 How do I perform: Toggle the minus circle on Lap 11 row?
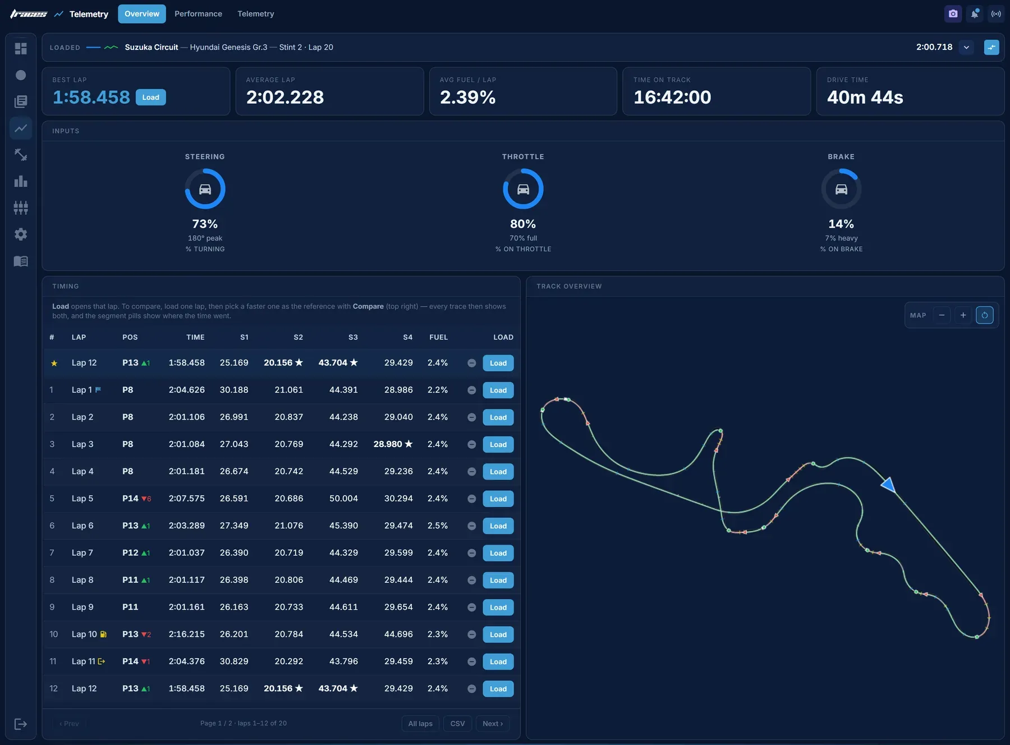pos(472,662)
